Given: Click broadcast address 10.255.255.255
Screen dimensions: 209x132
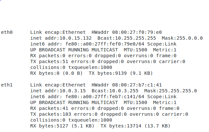Looking at the screenshot, I should click(136, 38).
